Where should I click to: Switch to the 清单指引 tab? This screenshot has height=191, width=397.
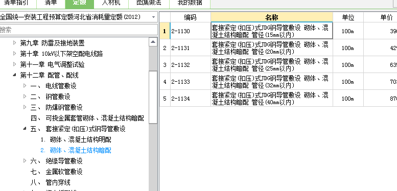tap(17, 4)
